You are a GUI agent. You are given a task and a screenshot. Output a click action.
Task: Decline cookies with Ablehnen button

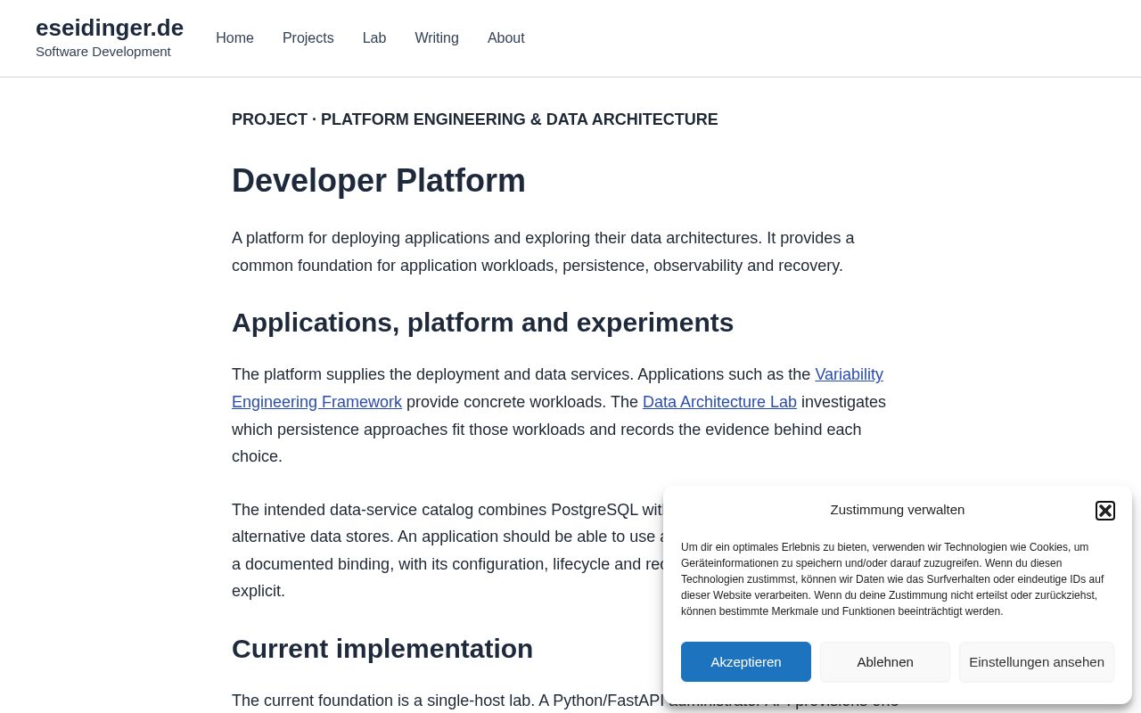[x=885, y=662]
